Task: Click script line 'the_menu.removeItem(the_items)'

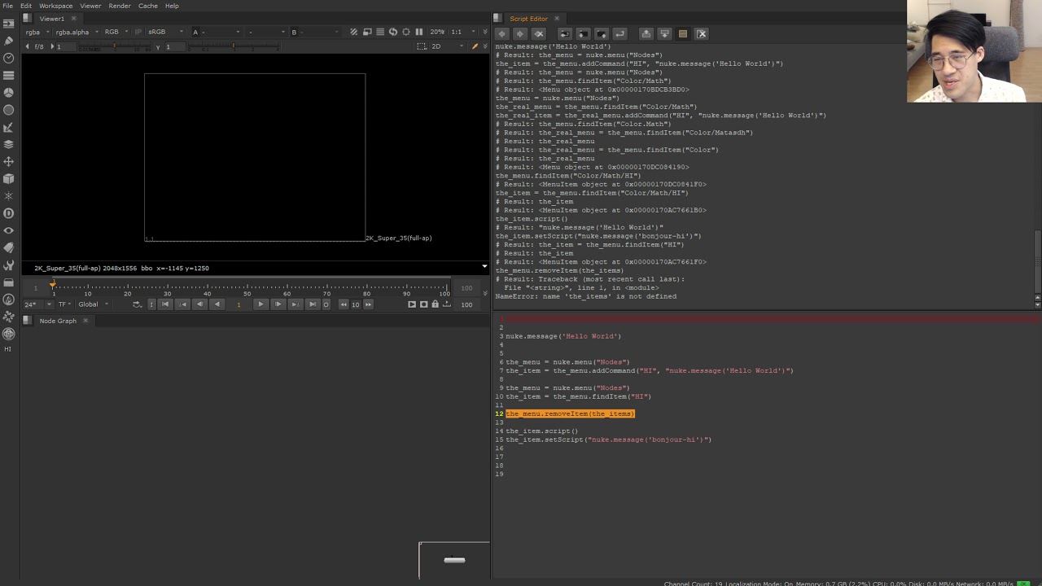Action: point(570,413)
